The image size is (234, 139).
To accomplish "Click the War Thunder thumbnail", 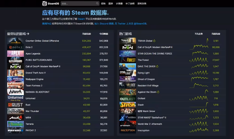I will tap(15, 111).
